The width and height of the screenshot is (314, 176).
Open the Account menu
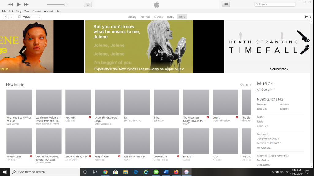[x=49, y=11]
